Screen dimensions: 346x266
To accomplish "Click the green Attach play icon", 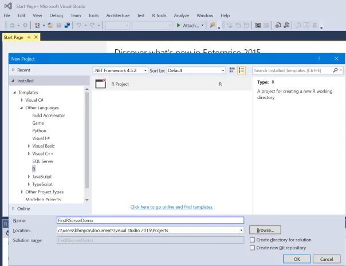I will pyautogui.click(x=178, y=25).
